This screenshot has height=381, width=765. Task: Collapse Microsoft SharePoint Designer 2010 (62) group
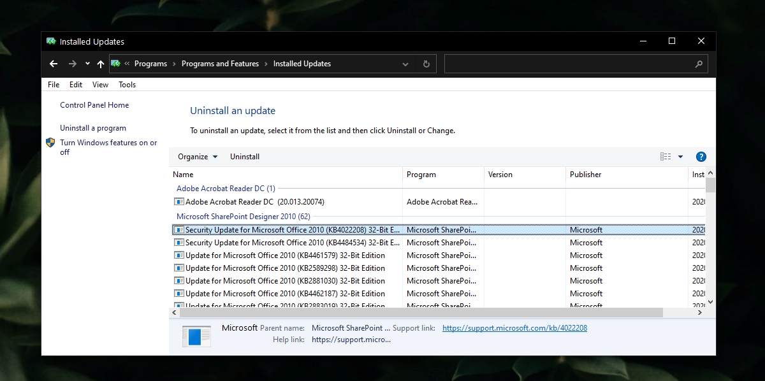click(x=244, y=217)
